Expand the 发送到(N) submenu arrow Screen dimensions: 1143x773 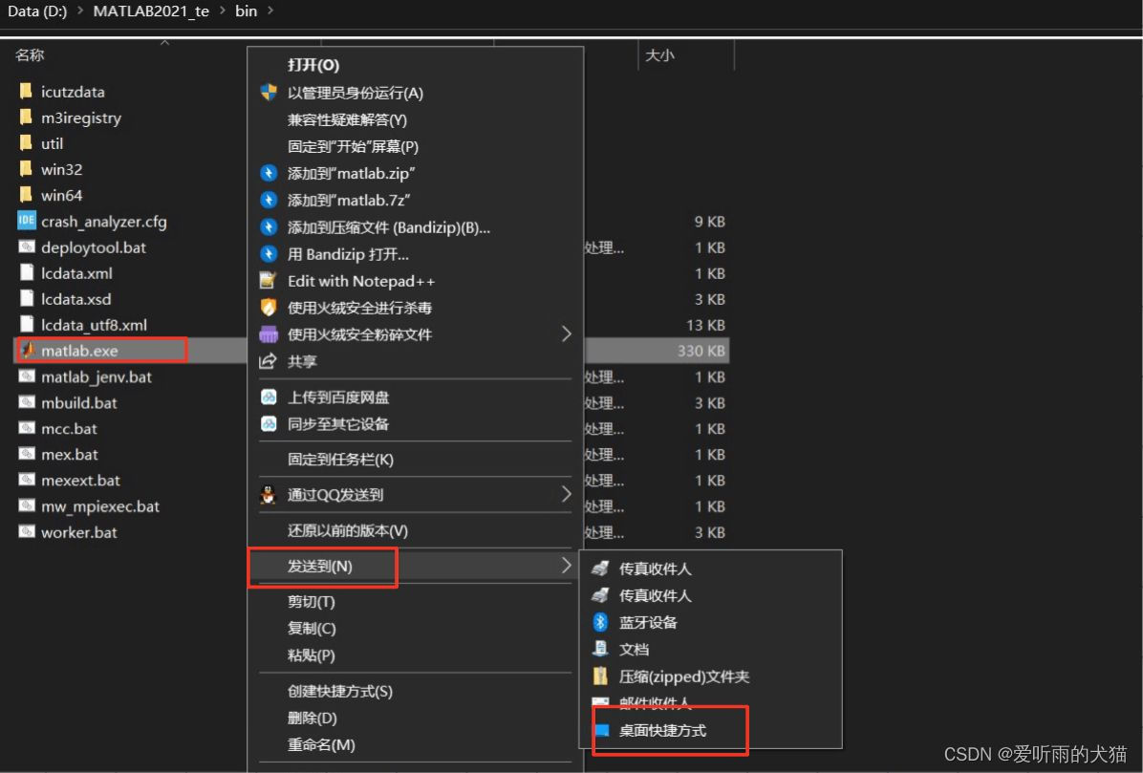(567, 566)
